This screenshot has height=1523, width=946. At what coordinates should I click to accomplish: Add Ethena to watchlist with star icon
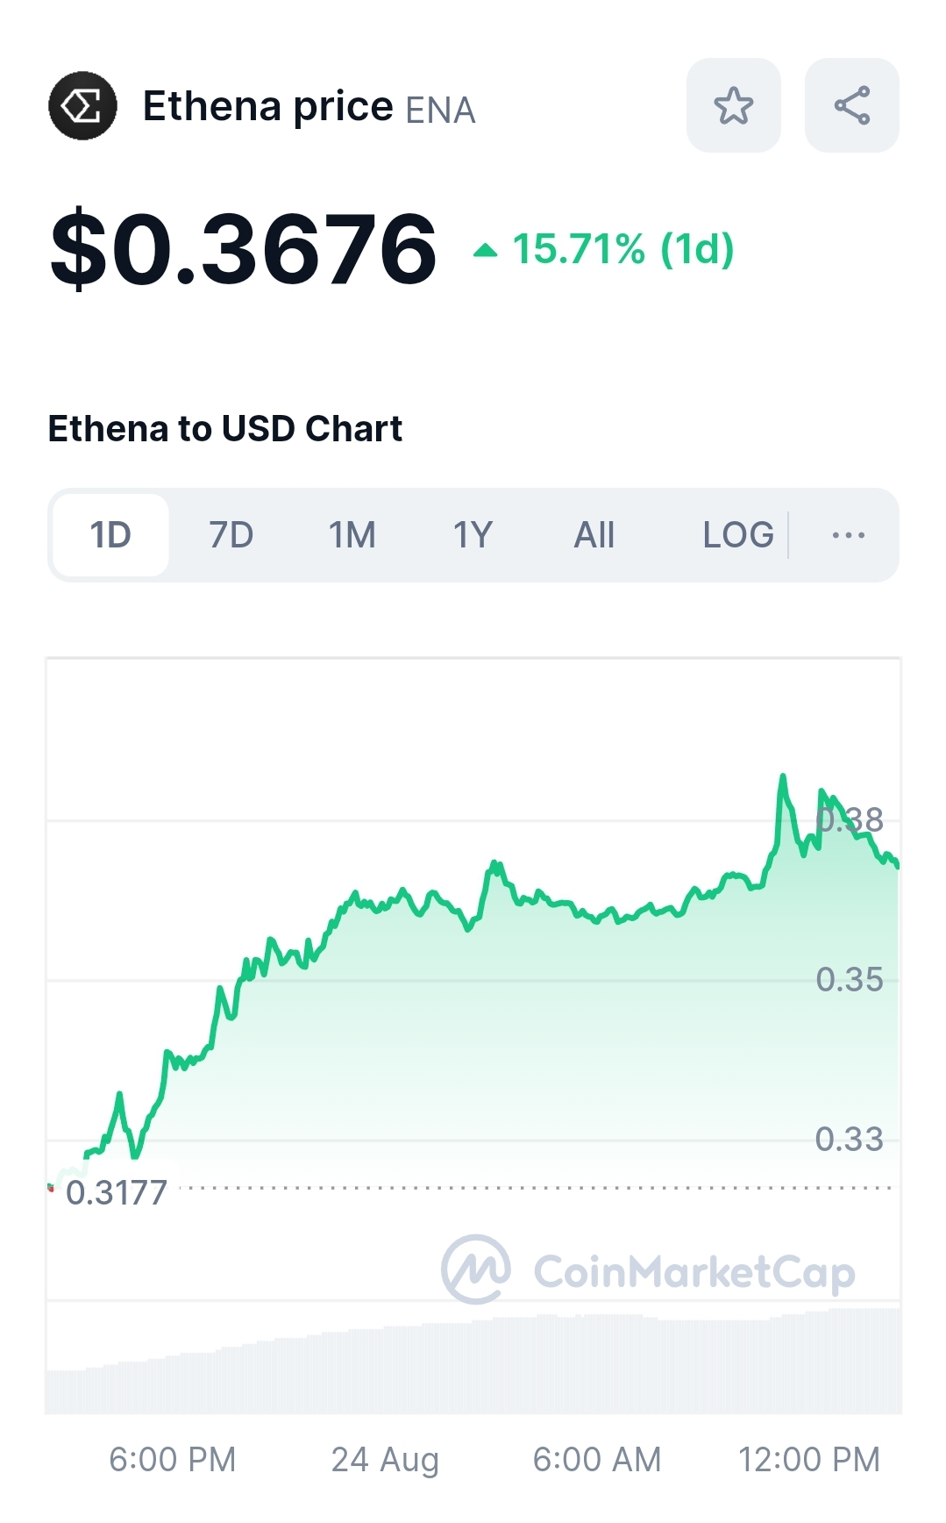click(x=733, y=105)
